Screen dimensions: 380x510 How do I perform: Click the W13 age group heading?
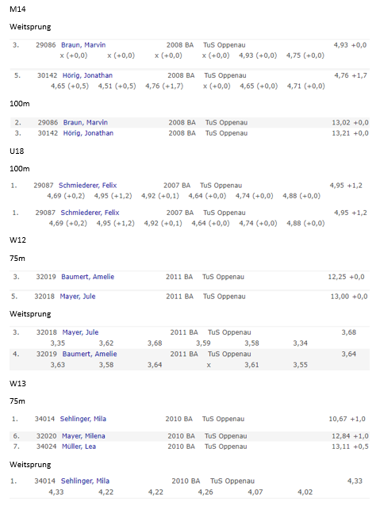coord(17,383)
